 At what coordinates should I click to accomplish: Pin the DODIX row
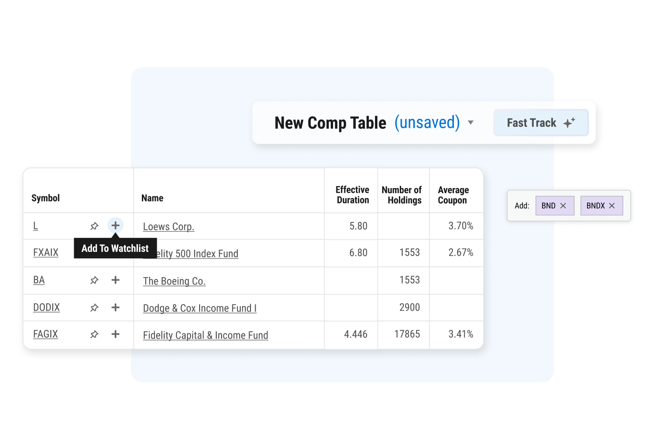tap(94, 308)
